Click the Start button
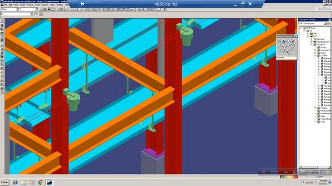 (x=5, y=182)
